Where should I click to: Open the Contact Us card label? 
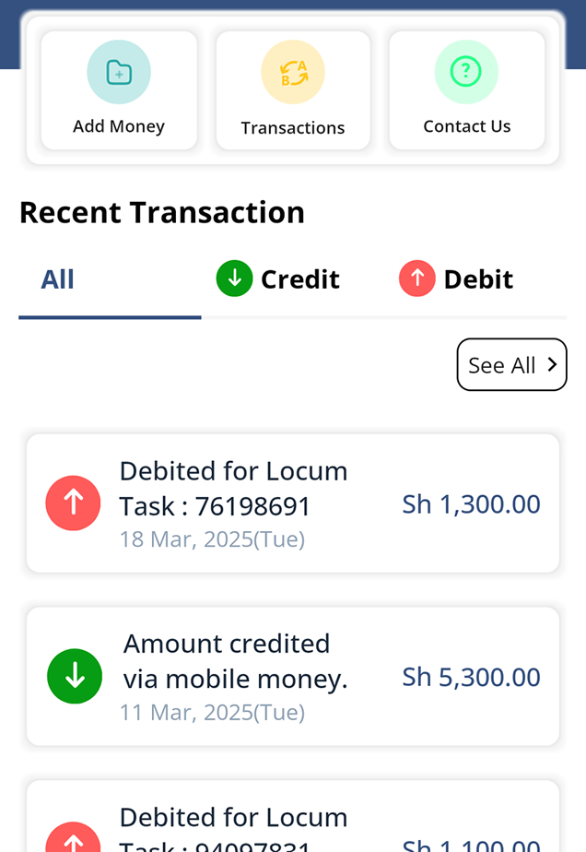pyautogui.click(x=467, y=126)
